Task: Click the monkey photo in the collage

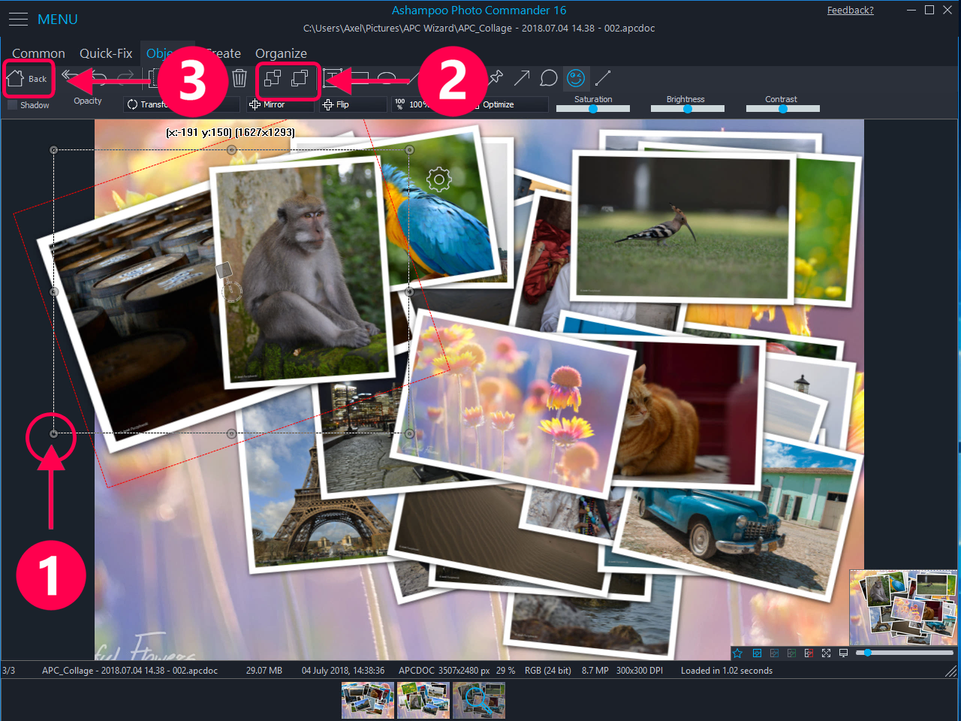Action: 303,270
